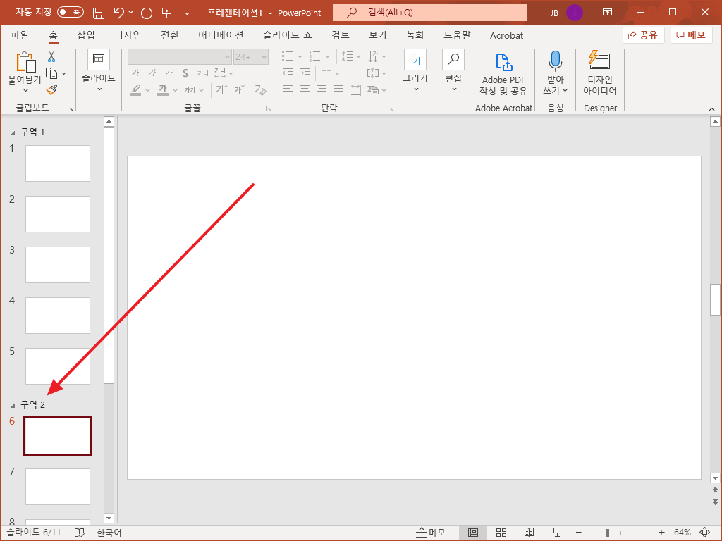Cut selection with scissors icon

51,56
